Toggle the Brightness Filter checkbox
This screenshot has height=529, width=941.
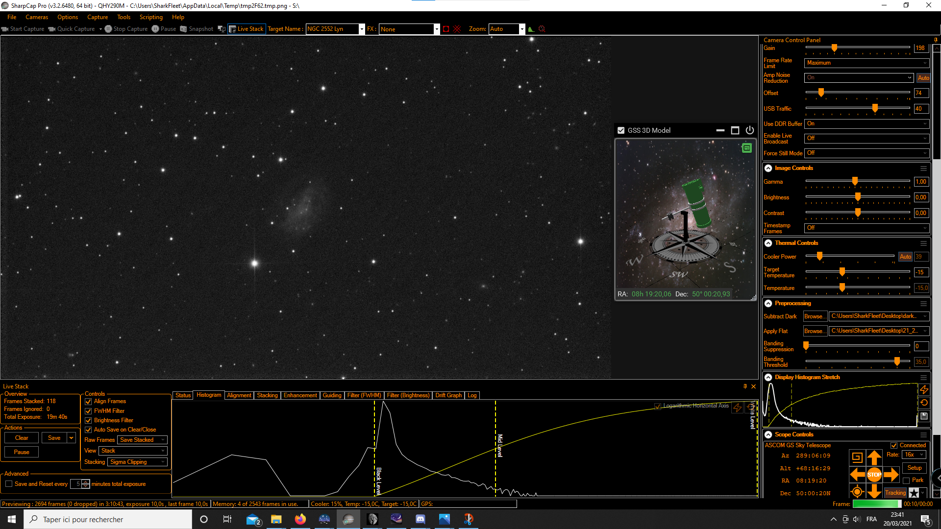[x=88, y=421]
